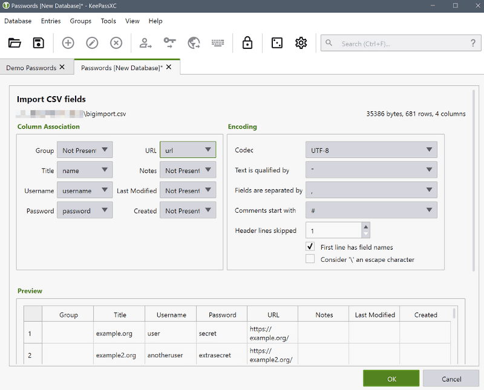This screenshot has height=390, width=484.
Task: Open the Password column dropdown
Action: (85, 210)
